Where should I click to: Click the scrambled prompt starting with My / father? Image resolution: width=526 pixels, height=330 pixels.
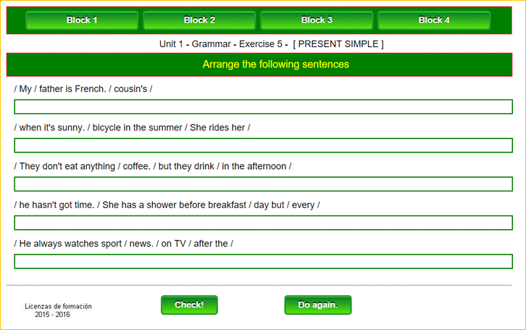(83, 89)
